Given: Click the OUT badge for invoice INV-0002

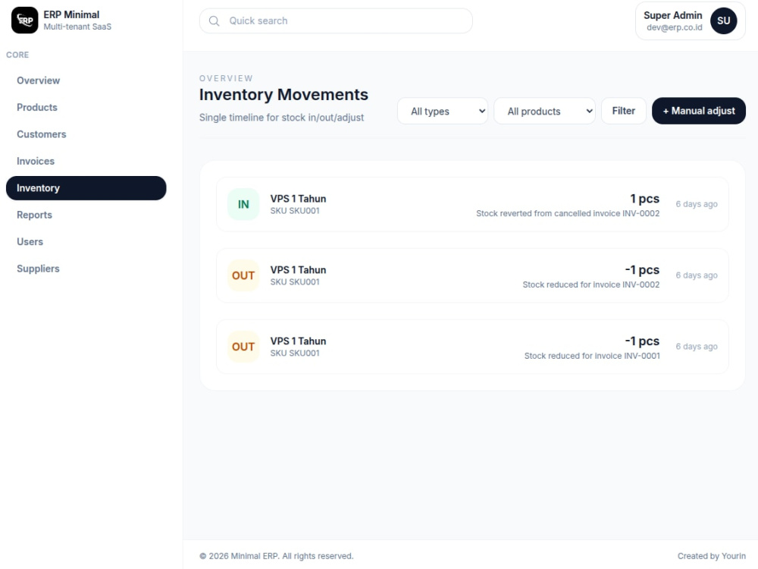Looking at the screenshot, I should [243, 275].
